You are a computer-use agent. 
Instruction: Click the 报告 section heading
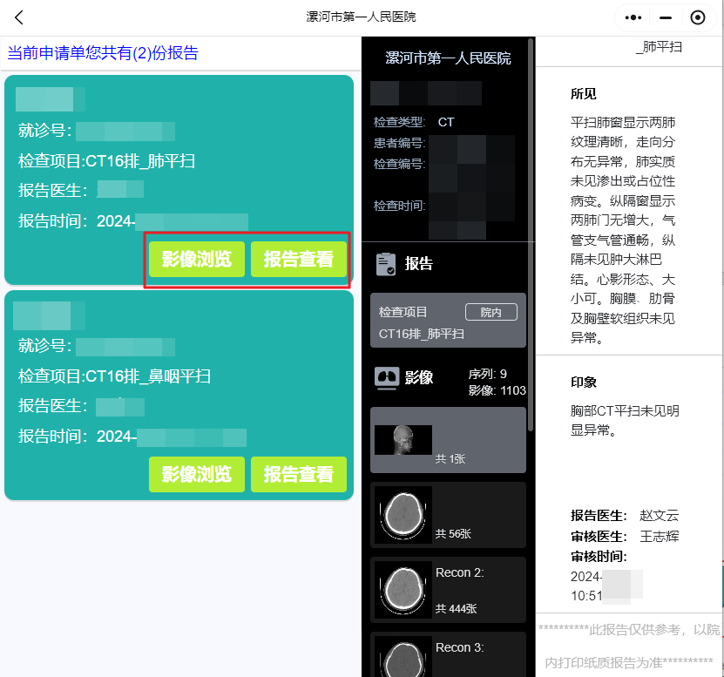coord(419,264)
